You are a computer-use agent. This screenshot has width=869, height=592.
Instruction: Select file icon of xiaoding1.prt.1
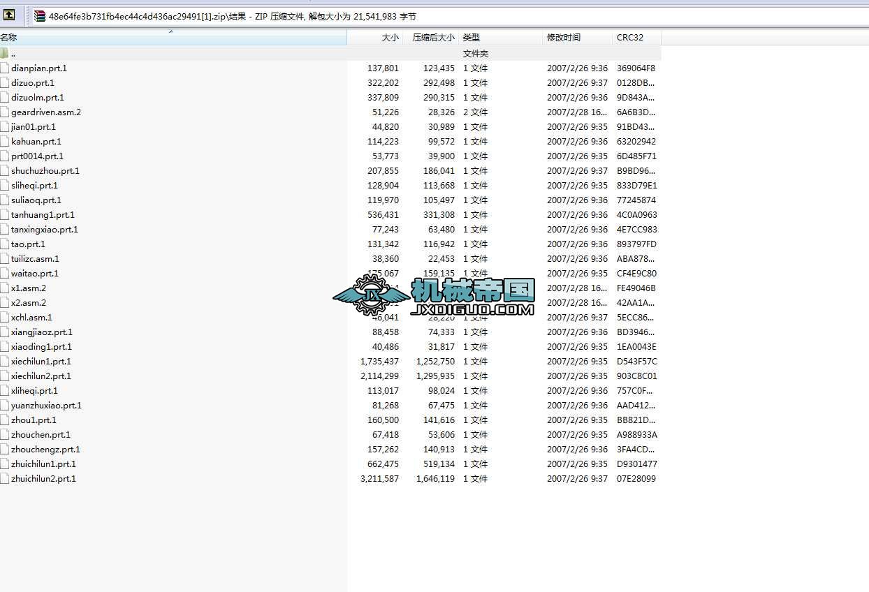[x=5, y=347]
